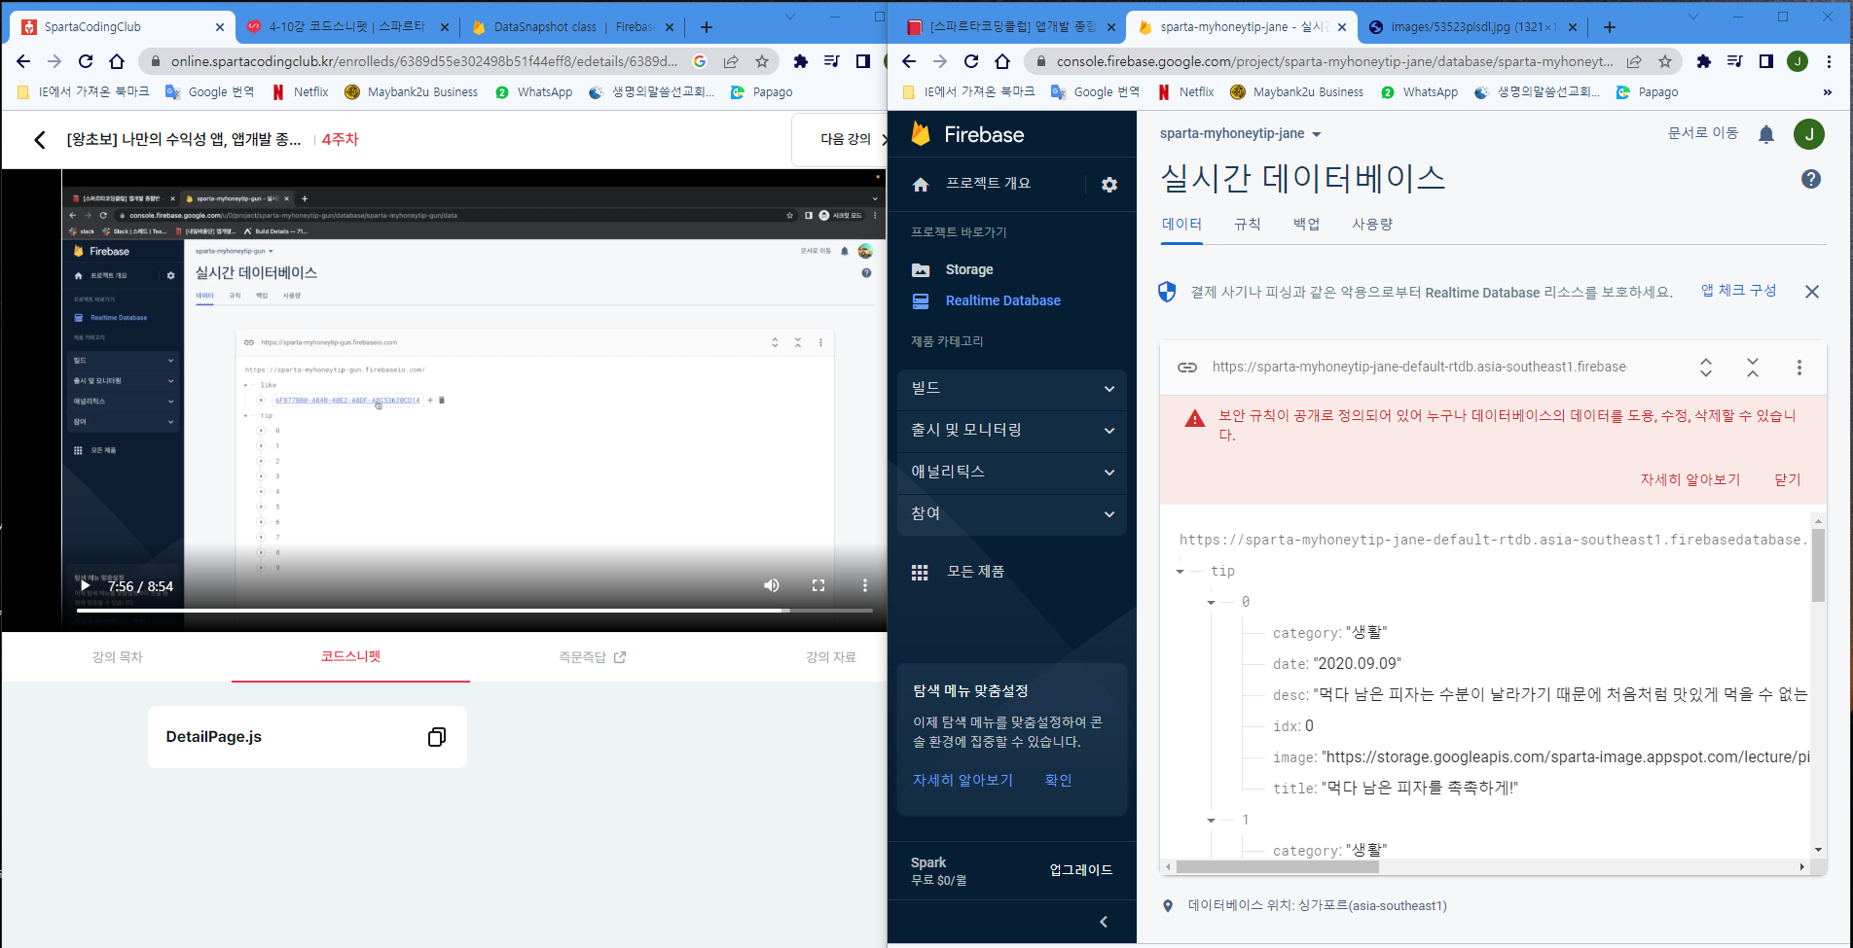
Task: Open Firebase project settings gear
Action: pyautogui.click(x=1109, y=185)
